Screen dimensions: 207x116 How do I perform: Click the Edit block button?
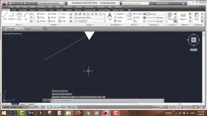tap(136, 17)
